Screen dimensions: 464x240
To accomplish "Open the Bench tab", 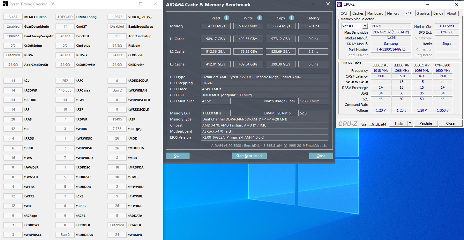I will click(438, 13).
